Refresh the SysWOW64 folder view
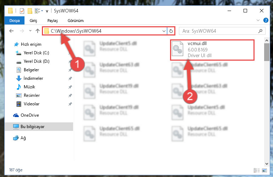Viewport: 273px width, 177px height. 171,31
